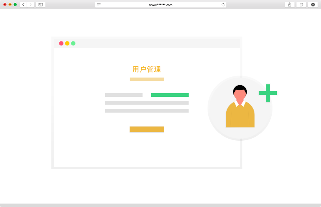321x207 pixels.
Task: Open the downloads arrow icon
Action: point(313,4)
